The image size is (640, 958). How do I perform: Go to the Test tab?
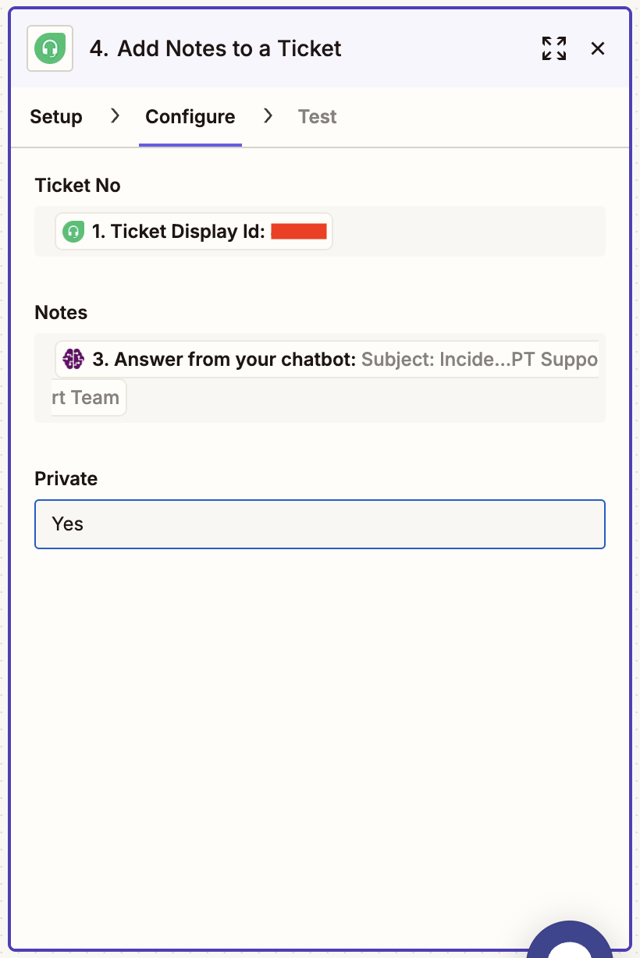click(317, 117)
